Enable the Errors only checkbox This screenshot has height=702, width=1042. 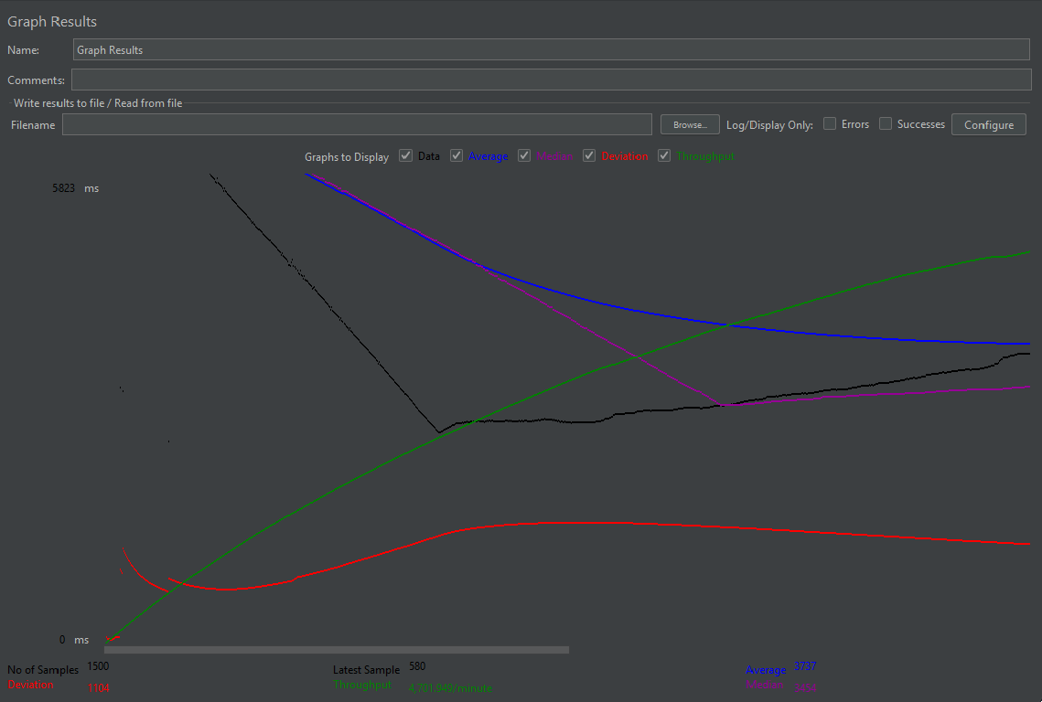830,123
